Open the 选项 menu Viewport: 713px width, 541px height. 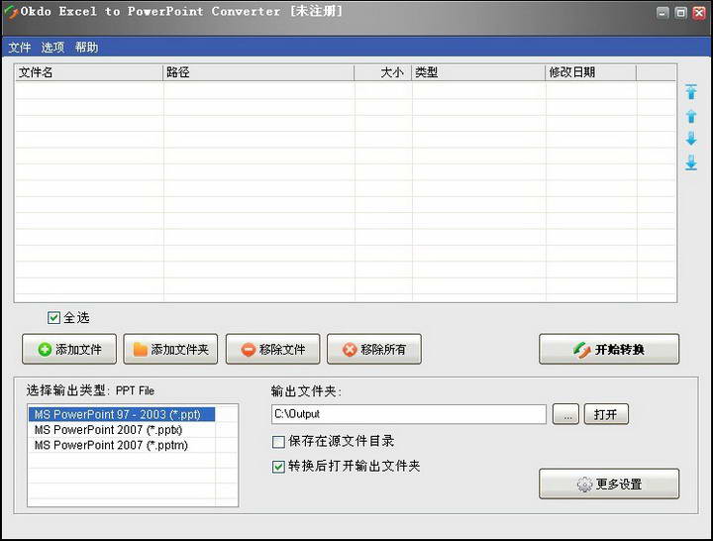[52, 48]
